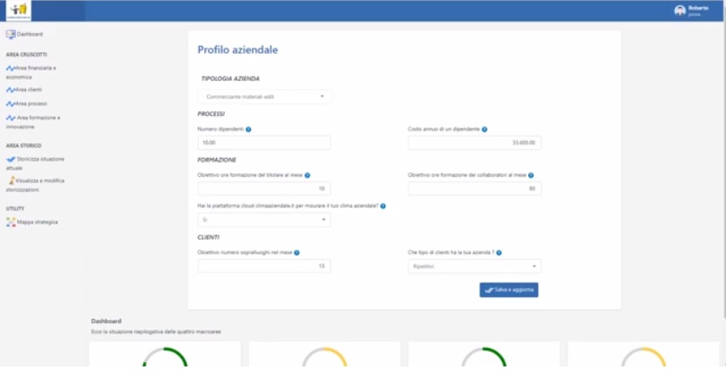The width and height of the screenshot is (726, 379).
Task: Open the climaaziendale.it platform Sì dropdown
Action: [x=264, y=219]
